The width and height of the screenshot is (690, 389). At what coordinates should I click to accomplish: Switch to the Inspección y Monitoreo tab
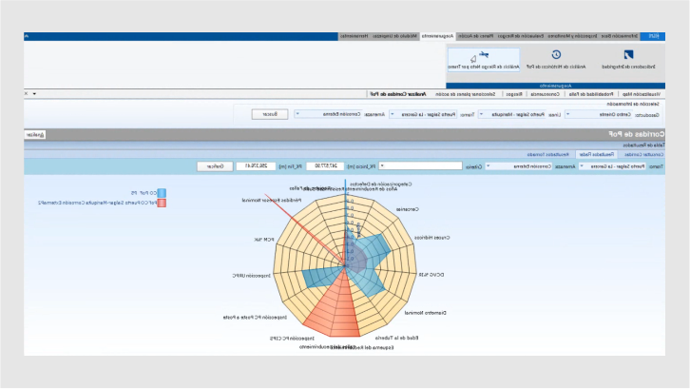tap(572, 36)
